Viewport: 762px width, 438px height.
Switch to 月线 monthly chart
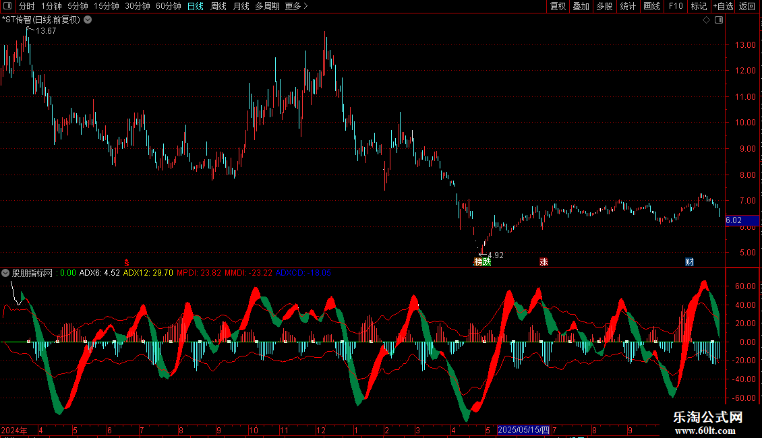(241, 6)
